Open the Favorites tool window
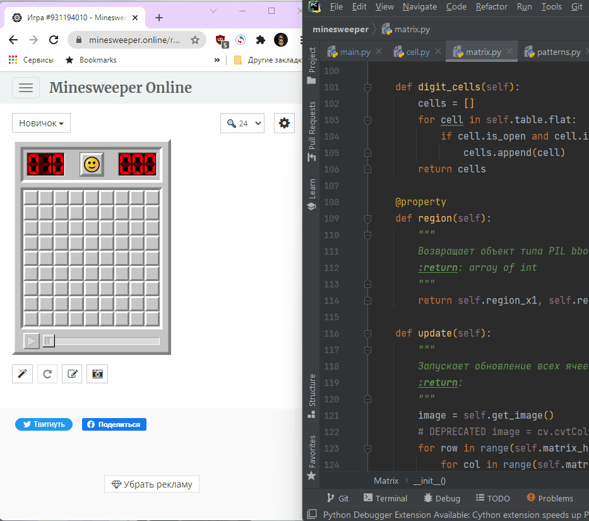 (311, 457)
